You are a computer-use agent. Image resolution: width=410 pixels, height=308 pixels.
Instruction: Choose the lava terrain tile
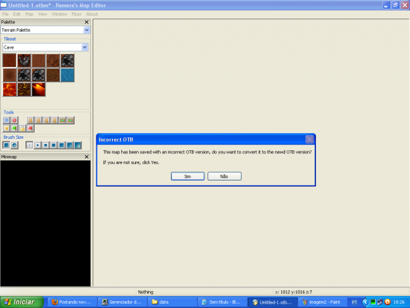(9, 90)
